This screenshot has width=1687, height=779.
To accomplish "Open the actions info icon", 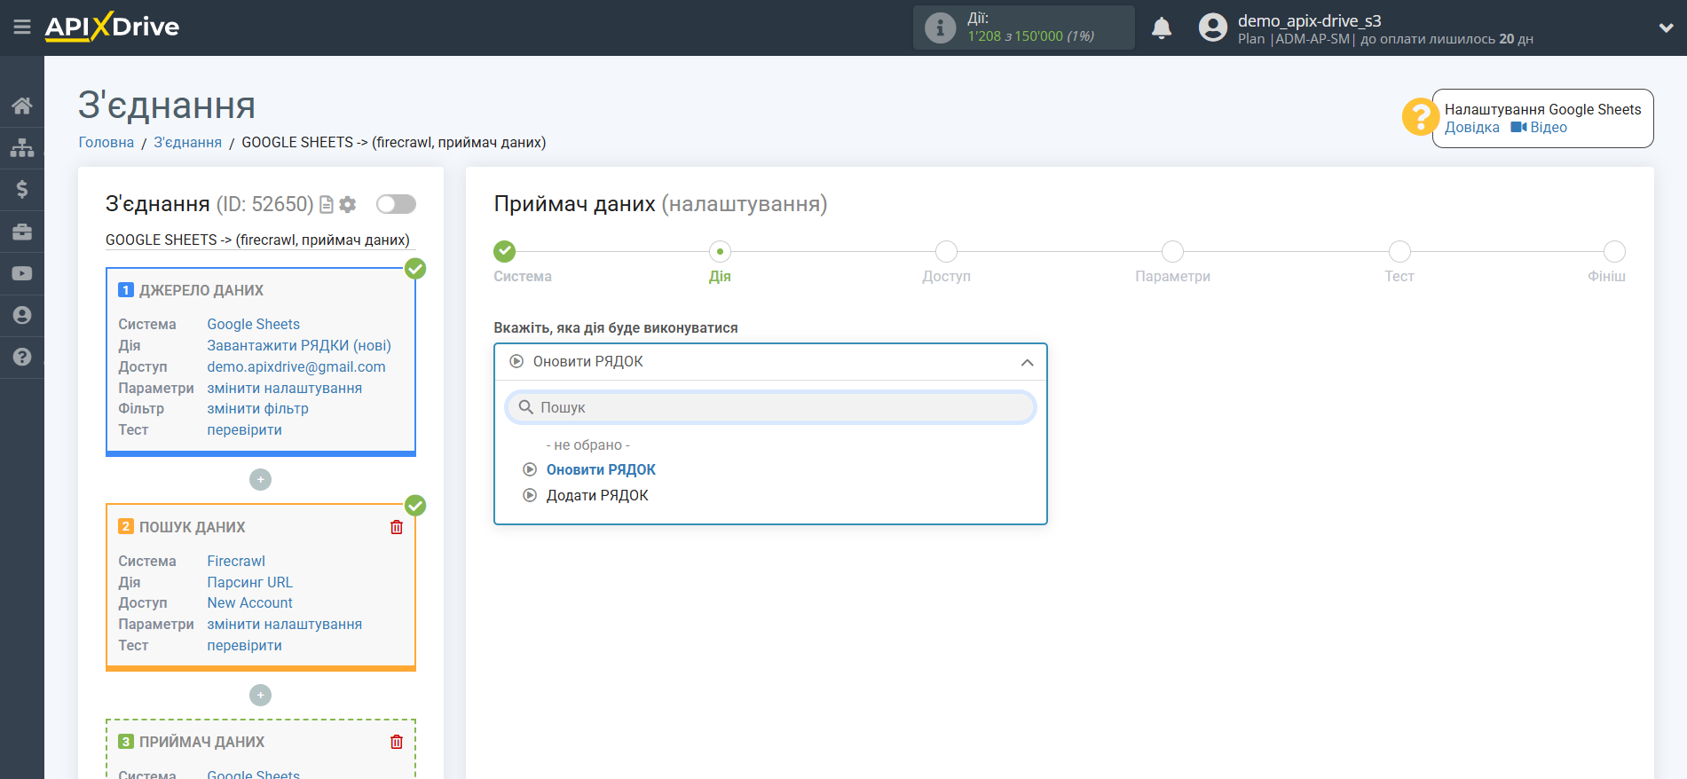I will (x=940, y=28).
